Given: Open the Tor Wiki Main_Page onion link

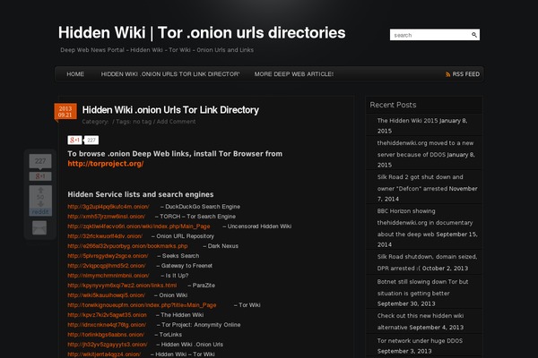Looking at the screenshot, I should (x=142, y=305).
